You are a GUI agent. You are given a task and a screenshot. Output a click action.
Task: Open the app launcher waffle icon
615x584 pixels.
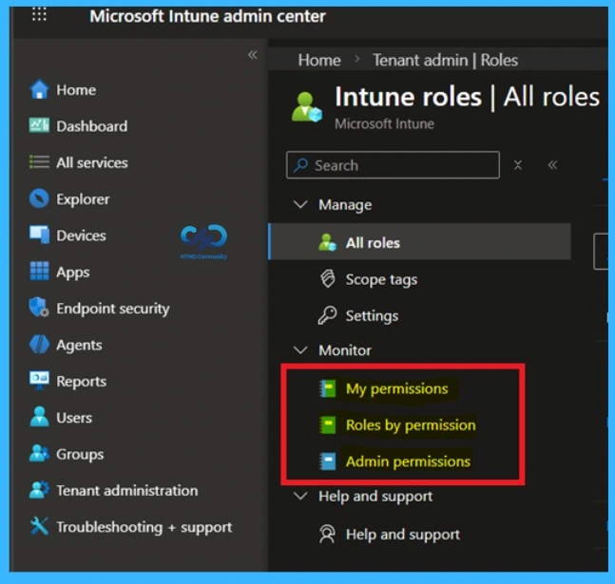coord(39,14)
